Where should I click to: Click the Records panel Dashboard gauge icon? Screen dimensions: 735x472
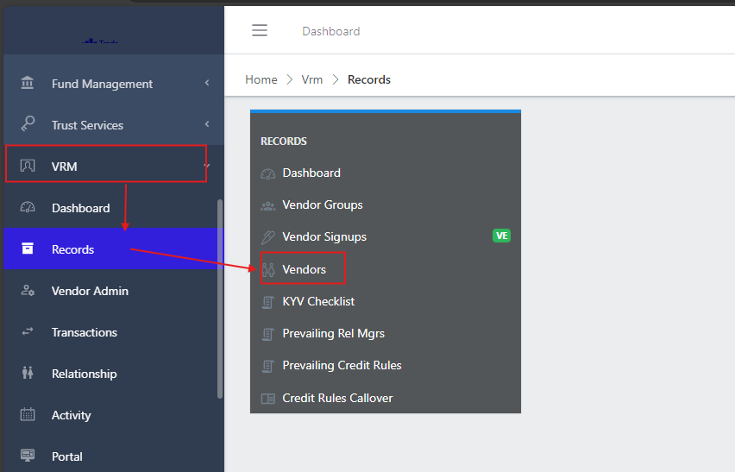coord(268,174)
